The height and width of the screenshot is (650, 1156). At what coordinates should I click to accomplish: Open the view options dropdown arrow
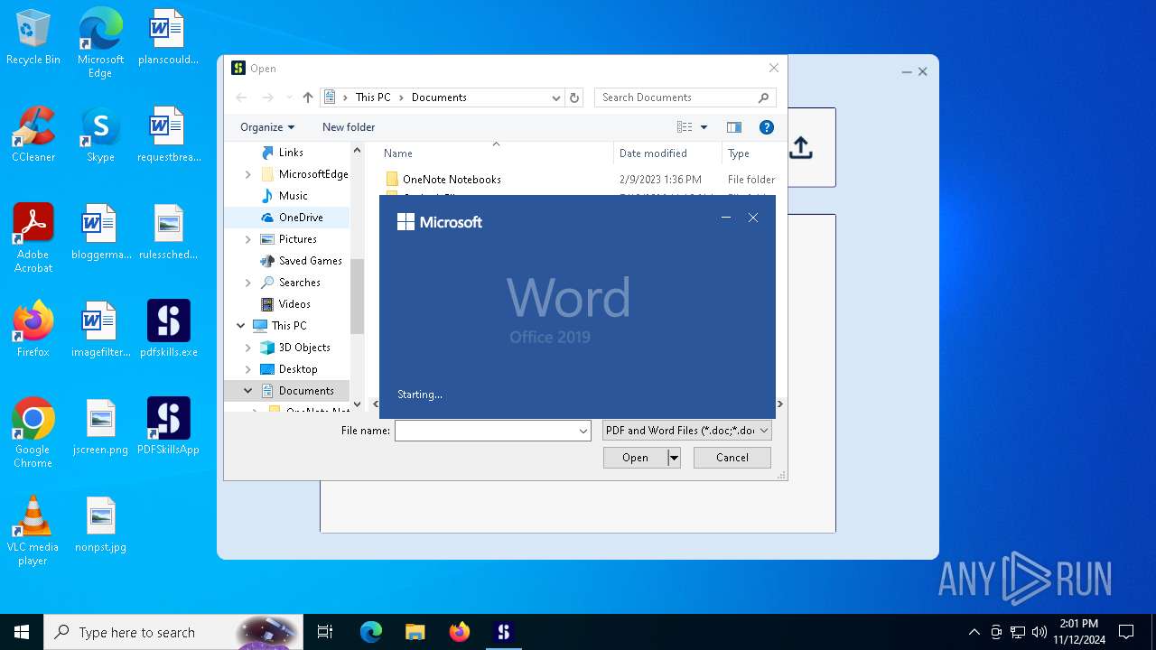704,127
